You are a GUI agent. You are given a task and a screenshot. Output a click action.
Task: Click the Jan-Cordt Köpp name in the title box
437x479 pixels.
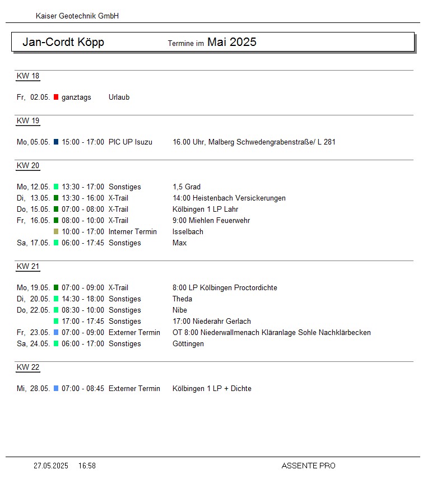pyautogui.click(x=63, y=43)
